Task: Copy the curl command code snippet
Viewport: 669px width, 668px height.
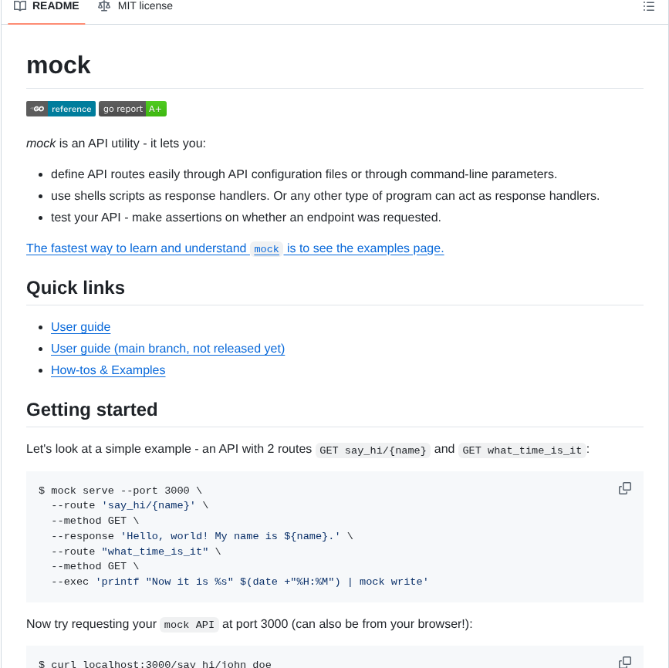Action: click(x=624, y=662)
